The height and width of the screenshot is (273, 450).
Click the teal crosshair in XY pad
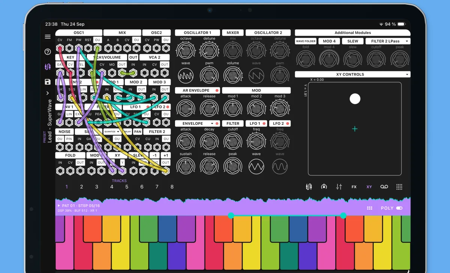tap(355, 129)
